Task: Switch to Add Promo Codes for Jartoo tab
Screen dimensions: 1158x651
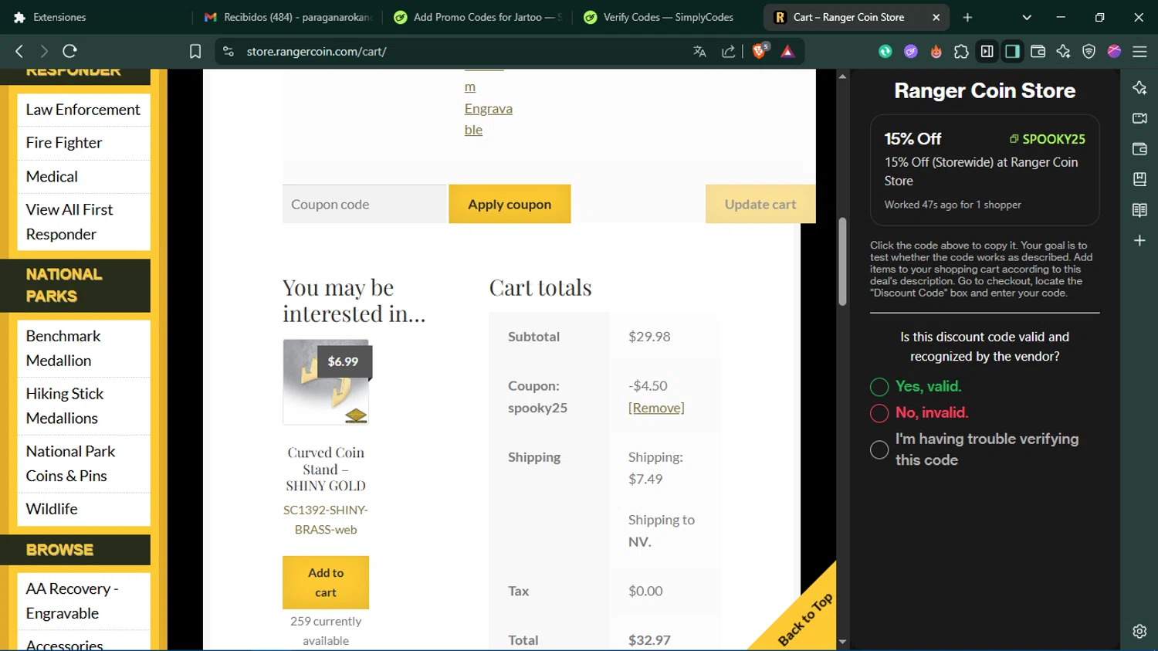Action: click(479, 17)
